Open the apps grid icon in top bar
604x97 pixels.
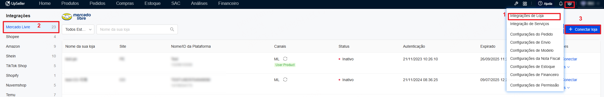[x=525, y=4]
